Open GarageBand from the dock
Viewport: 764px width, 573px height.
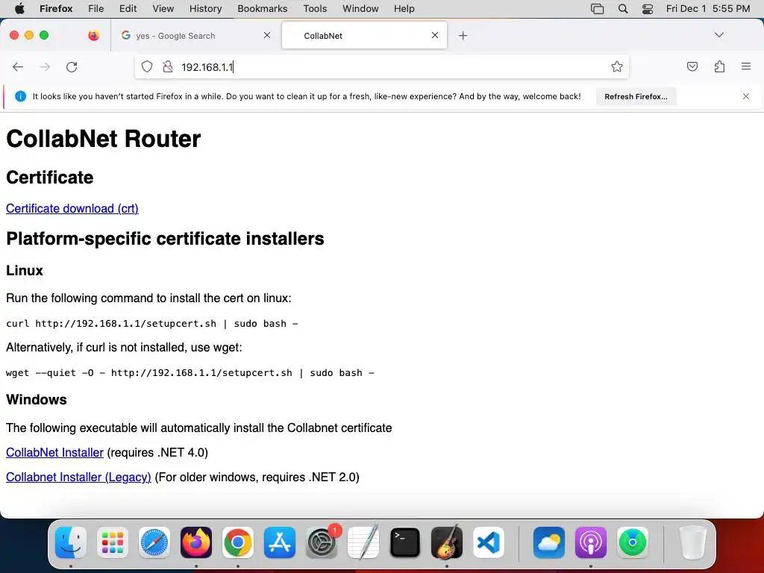(x=447, y=542)
